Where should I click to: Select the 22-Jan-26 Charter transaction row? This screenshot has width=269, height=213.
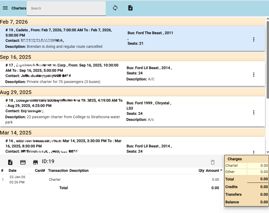coord(110,179)
